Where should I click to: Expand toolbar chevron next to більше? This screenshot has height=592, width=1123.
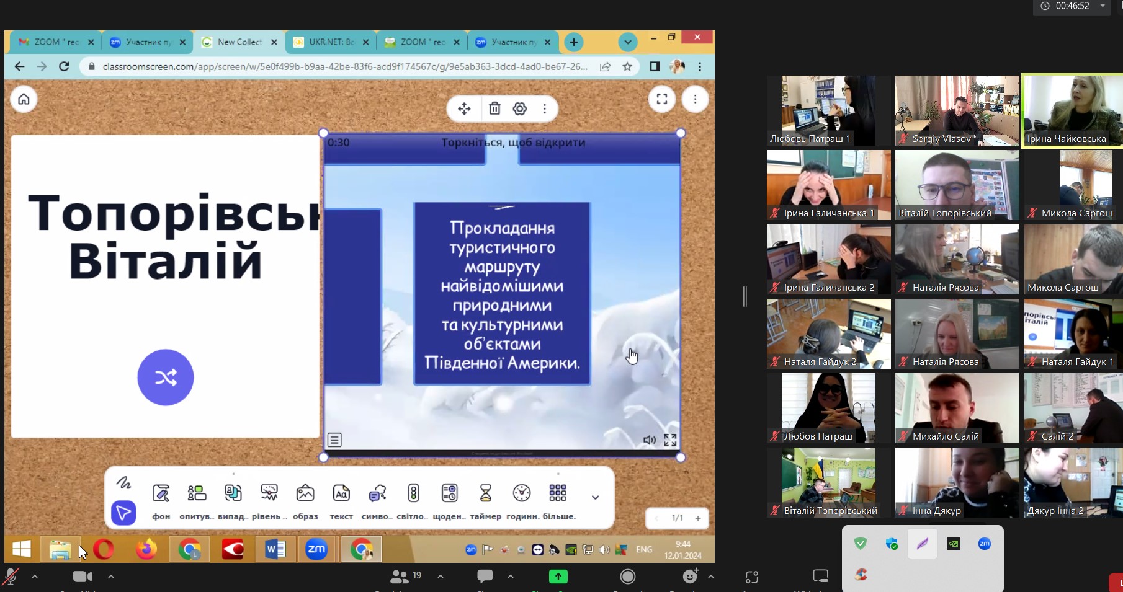[x=595, y=497]
